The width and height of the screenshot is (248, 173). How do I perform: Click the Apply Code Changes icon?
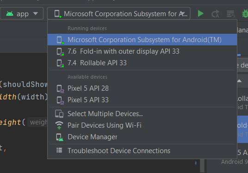tap(230, 14)
